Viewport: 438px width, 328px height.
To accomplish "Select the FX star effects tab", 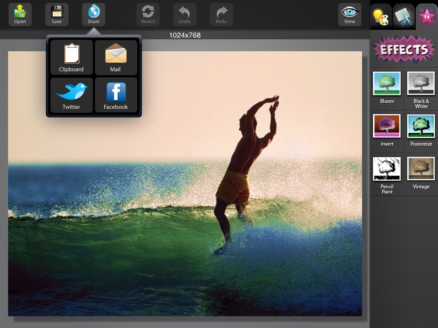I will click(426, 16).
